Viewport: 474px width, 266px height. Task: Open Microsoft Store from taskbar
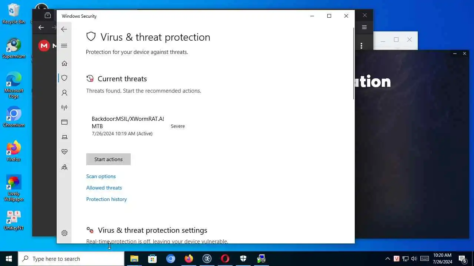pos(153,259)
